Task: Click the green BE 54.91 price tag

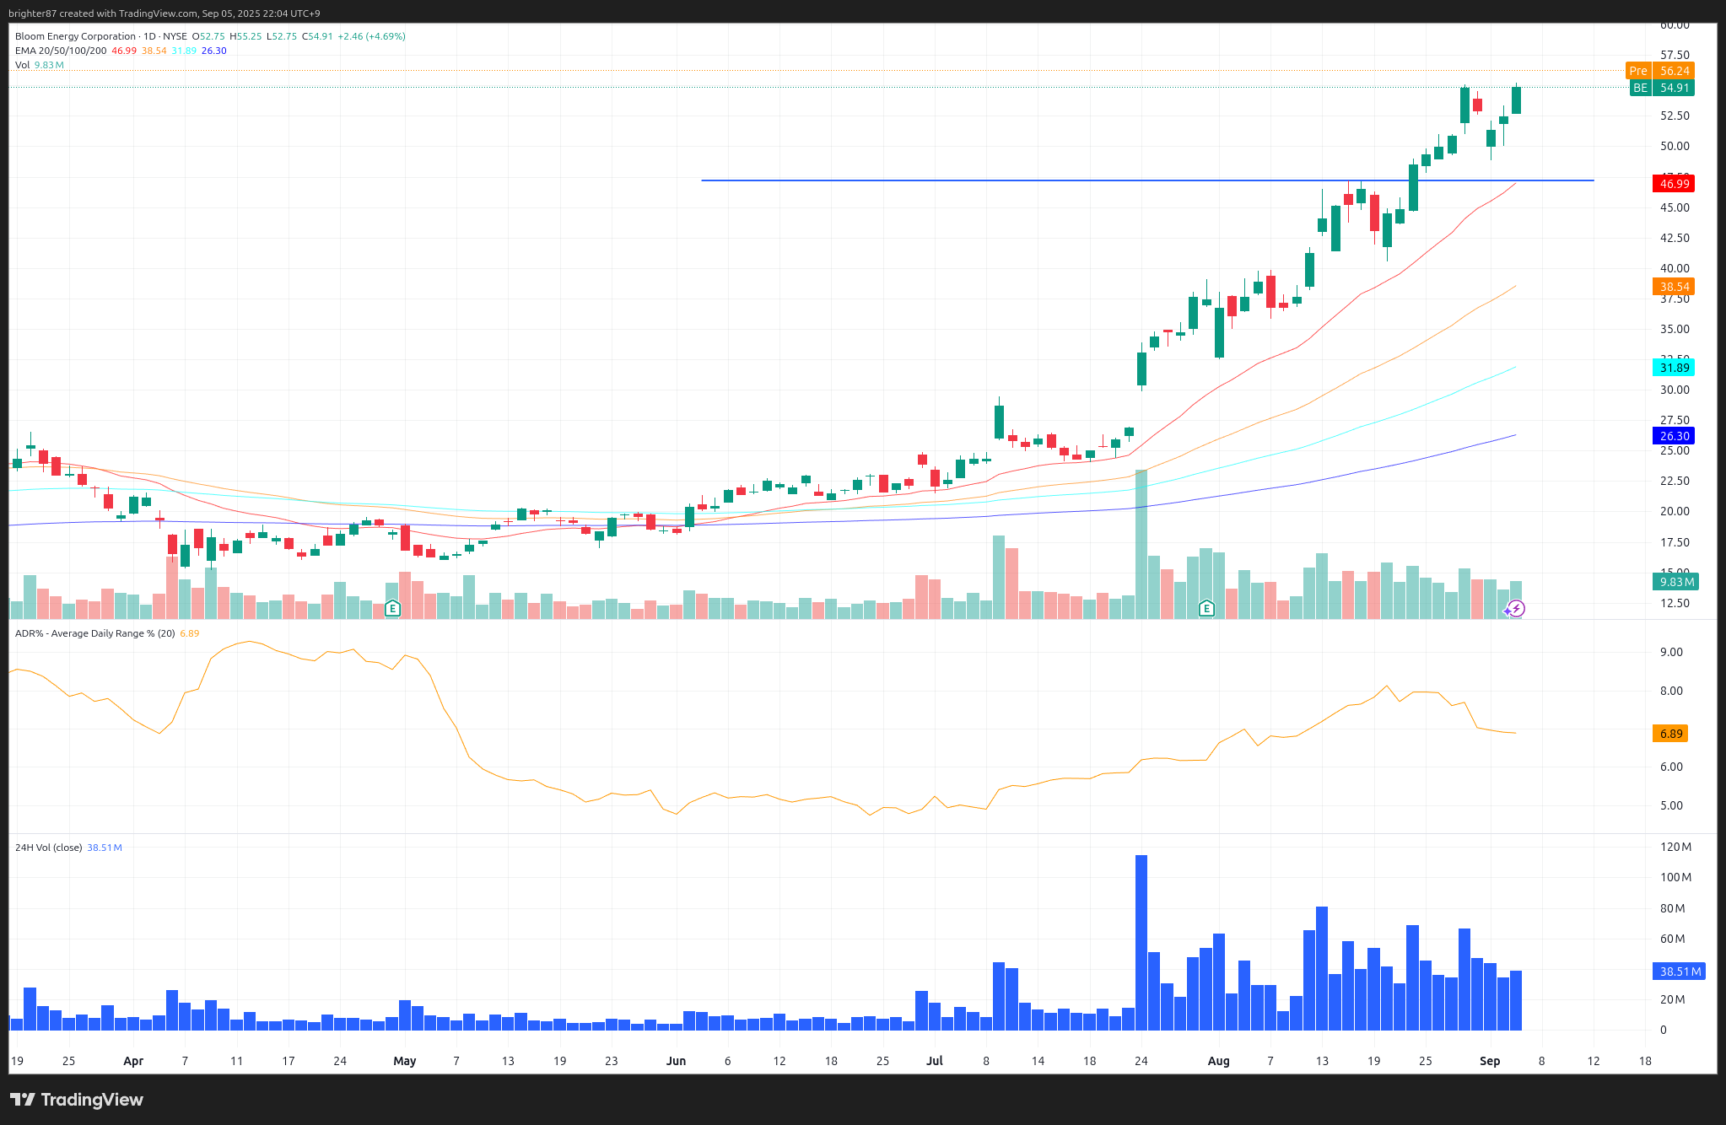Action: [1663, 88]
